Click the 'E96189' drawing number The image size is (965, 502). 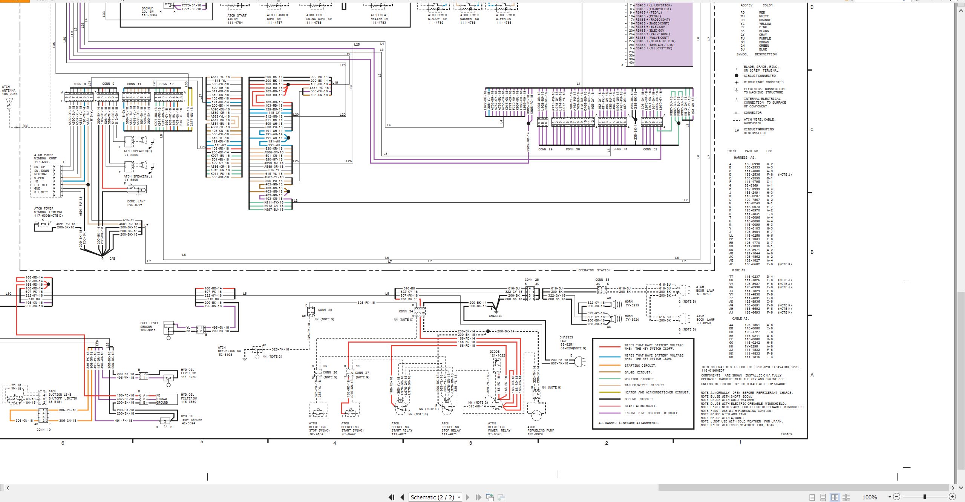pos(786,434)
